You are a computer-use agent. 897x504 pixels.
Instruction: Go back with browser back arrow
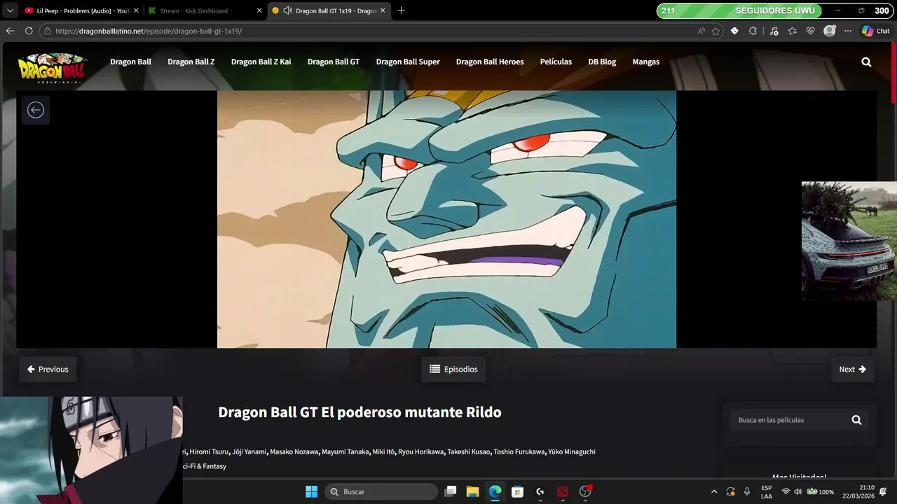pos(10,31)
